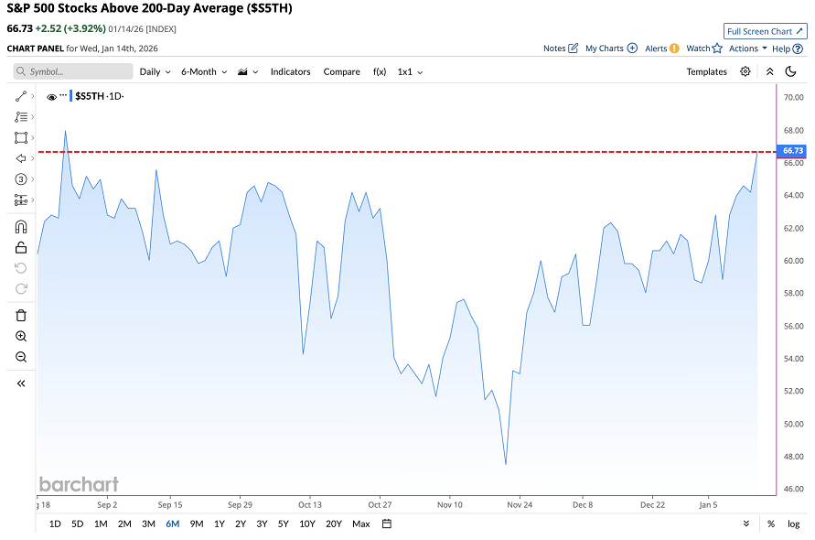Toggle the drawing lock icon
This screenshot has width=815, height=540.
(x=21, y=248)
